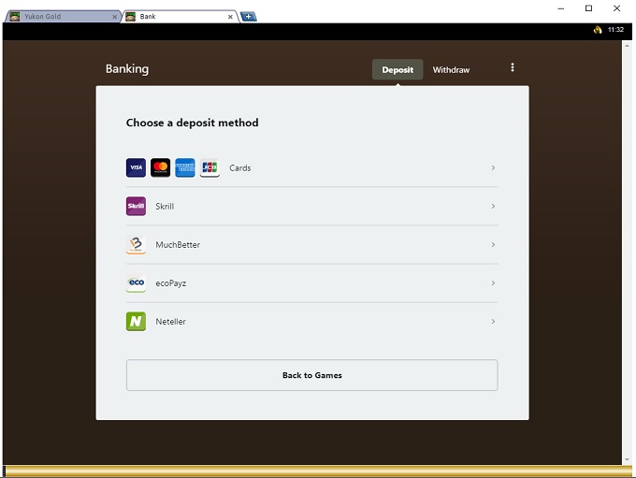This screenshot has height=478, width=636.
Task: Click the Visa card icon
Action: pyautogui.click(x=136, y=168)
